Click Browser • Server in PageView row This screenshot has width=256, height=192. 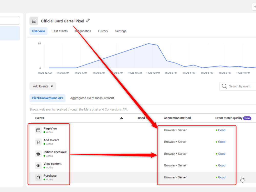tap(175, 130)
